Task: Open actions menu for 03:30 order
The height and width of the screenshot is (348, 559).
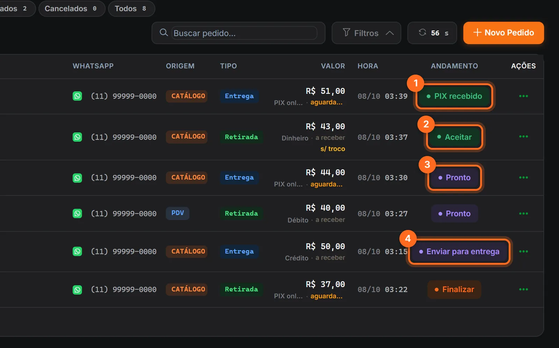Action: (x=523, y=177)
